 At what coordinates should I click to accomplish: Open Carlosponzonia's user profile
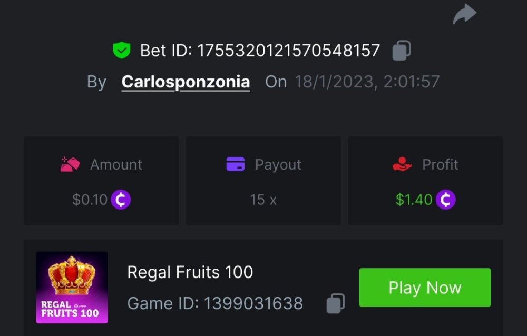(186, 82)
